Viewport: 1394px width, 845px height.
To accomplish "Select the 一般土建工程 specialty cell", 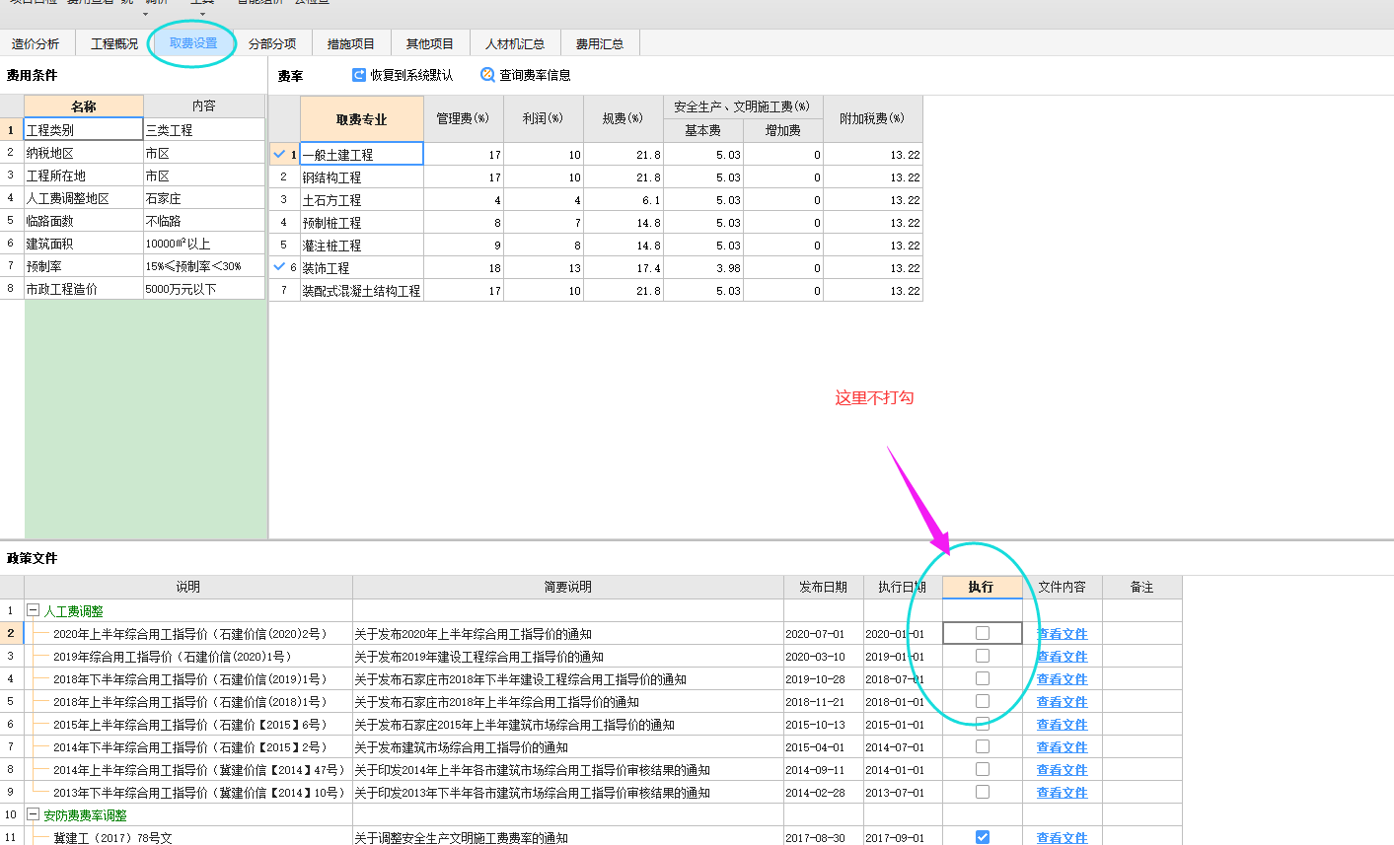I will pyautogui.click(x=362, y=154).
